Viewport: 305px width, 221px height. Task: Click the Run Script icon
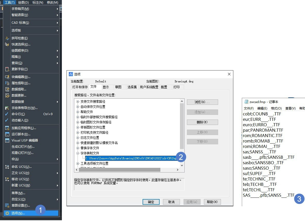7,134
